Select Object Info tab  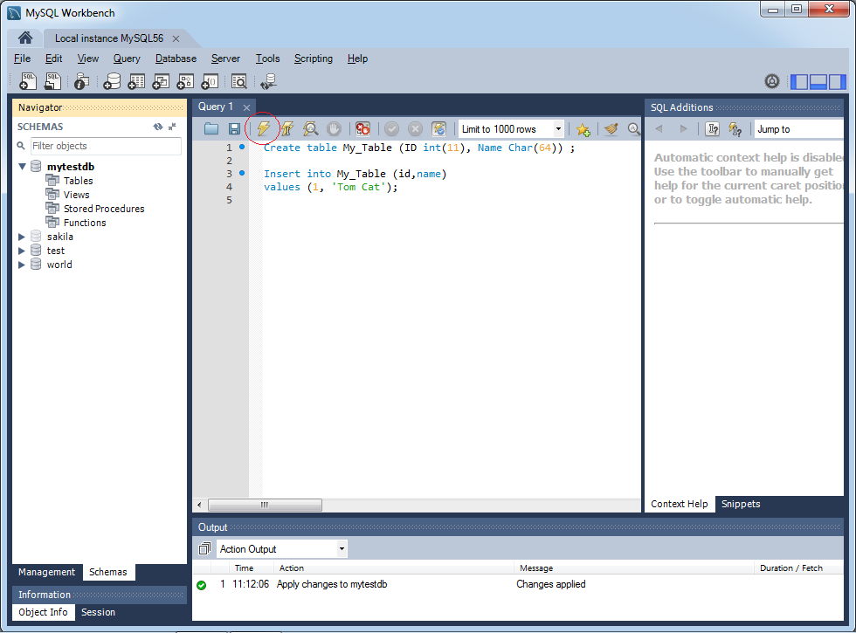(43, 612)
